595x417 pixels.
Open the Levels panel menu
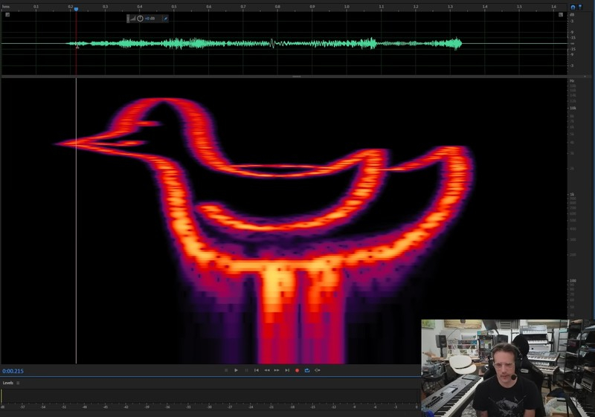click(19, 383)
